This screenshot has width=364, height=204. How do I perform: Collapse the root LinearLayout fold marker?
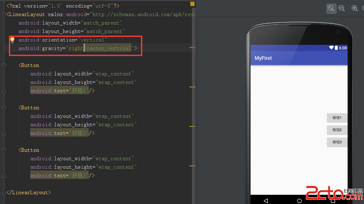click(x=4, y=14)
